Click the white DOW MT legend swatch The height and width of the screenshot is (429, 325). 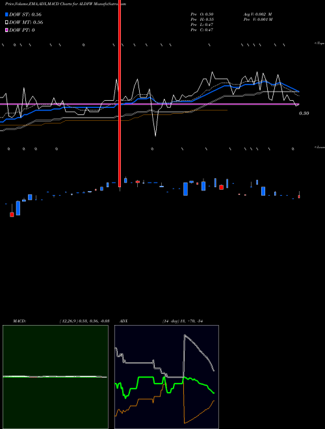(6, 22)
